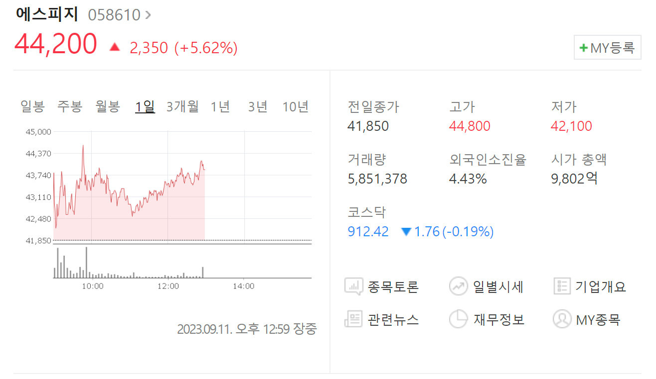Select the 월봉 monthly chart tab

point(107,106)
